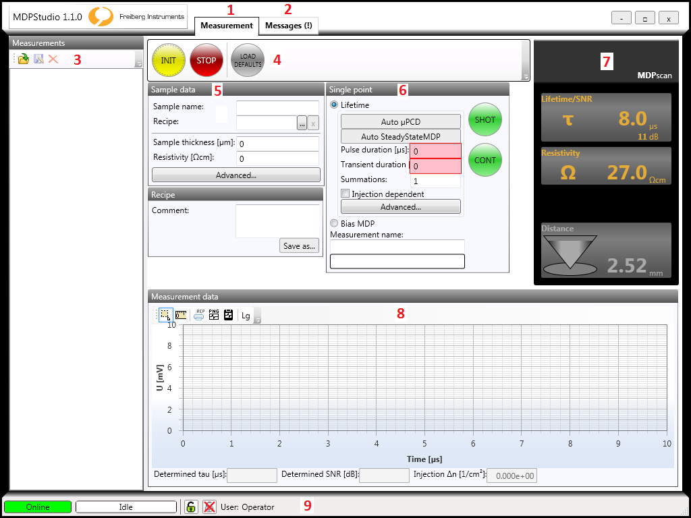The image size is (691, 518).
Task: Toggle logarithmic scale with Lg button
Action: point(246,316)
